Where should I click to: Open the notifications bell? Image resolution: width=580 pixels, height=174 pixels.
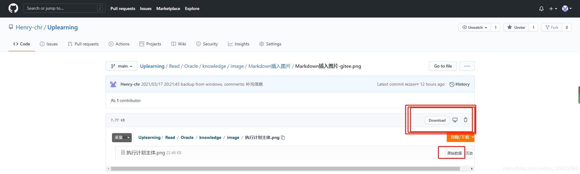pyautogui.click(x=541, y=9)
